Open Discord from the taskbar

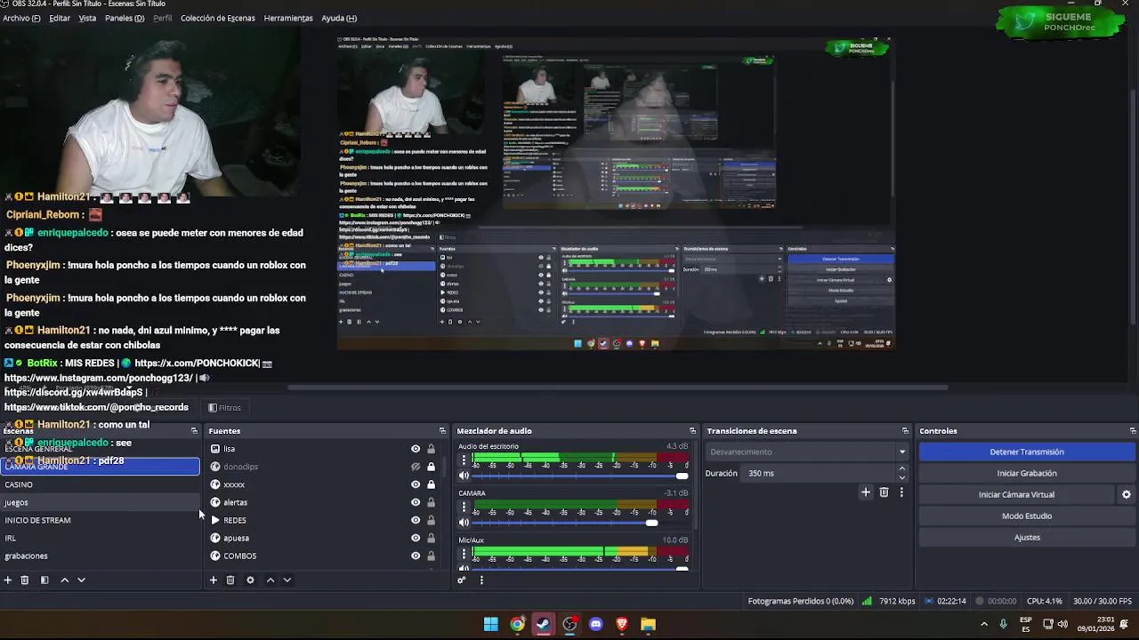pyautogui.click(x=596, y=624)
